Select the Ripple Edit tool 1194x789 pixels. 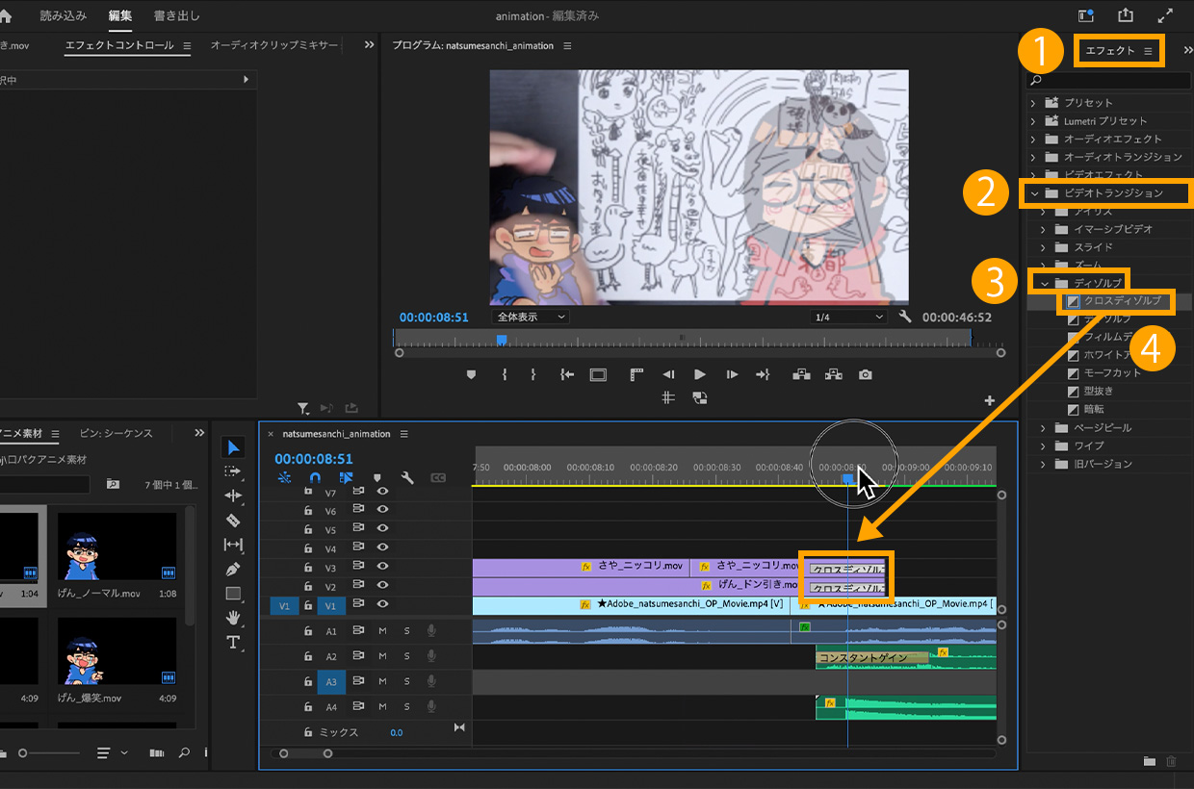(x=233, y=496)
